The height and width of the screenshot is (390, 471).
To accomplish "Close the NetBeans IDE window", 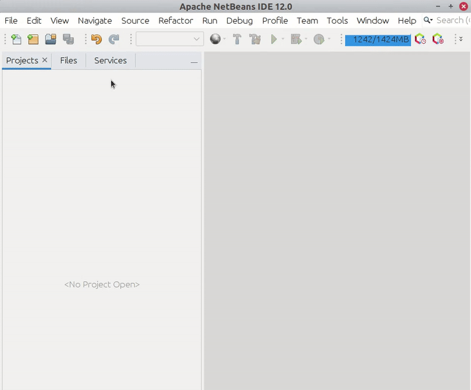I will point(463,6).
